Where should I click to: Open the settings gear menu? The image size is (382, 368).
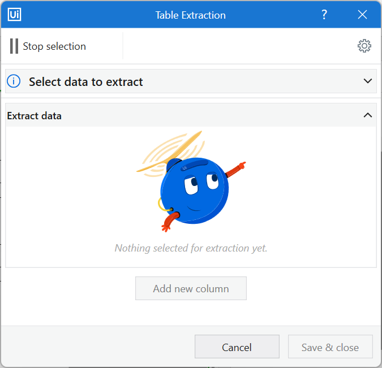364,46
